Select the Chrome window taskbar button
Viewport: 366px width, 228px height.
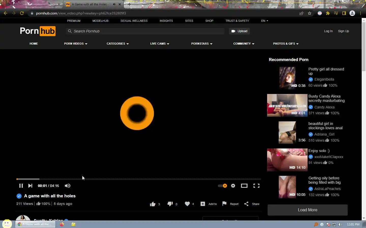pos(35,224)
